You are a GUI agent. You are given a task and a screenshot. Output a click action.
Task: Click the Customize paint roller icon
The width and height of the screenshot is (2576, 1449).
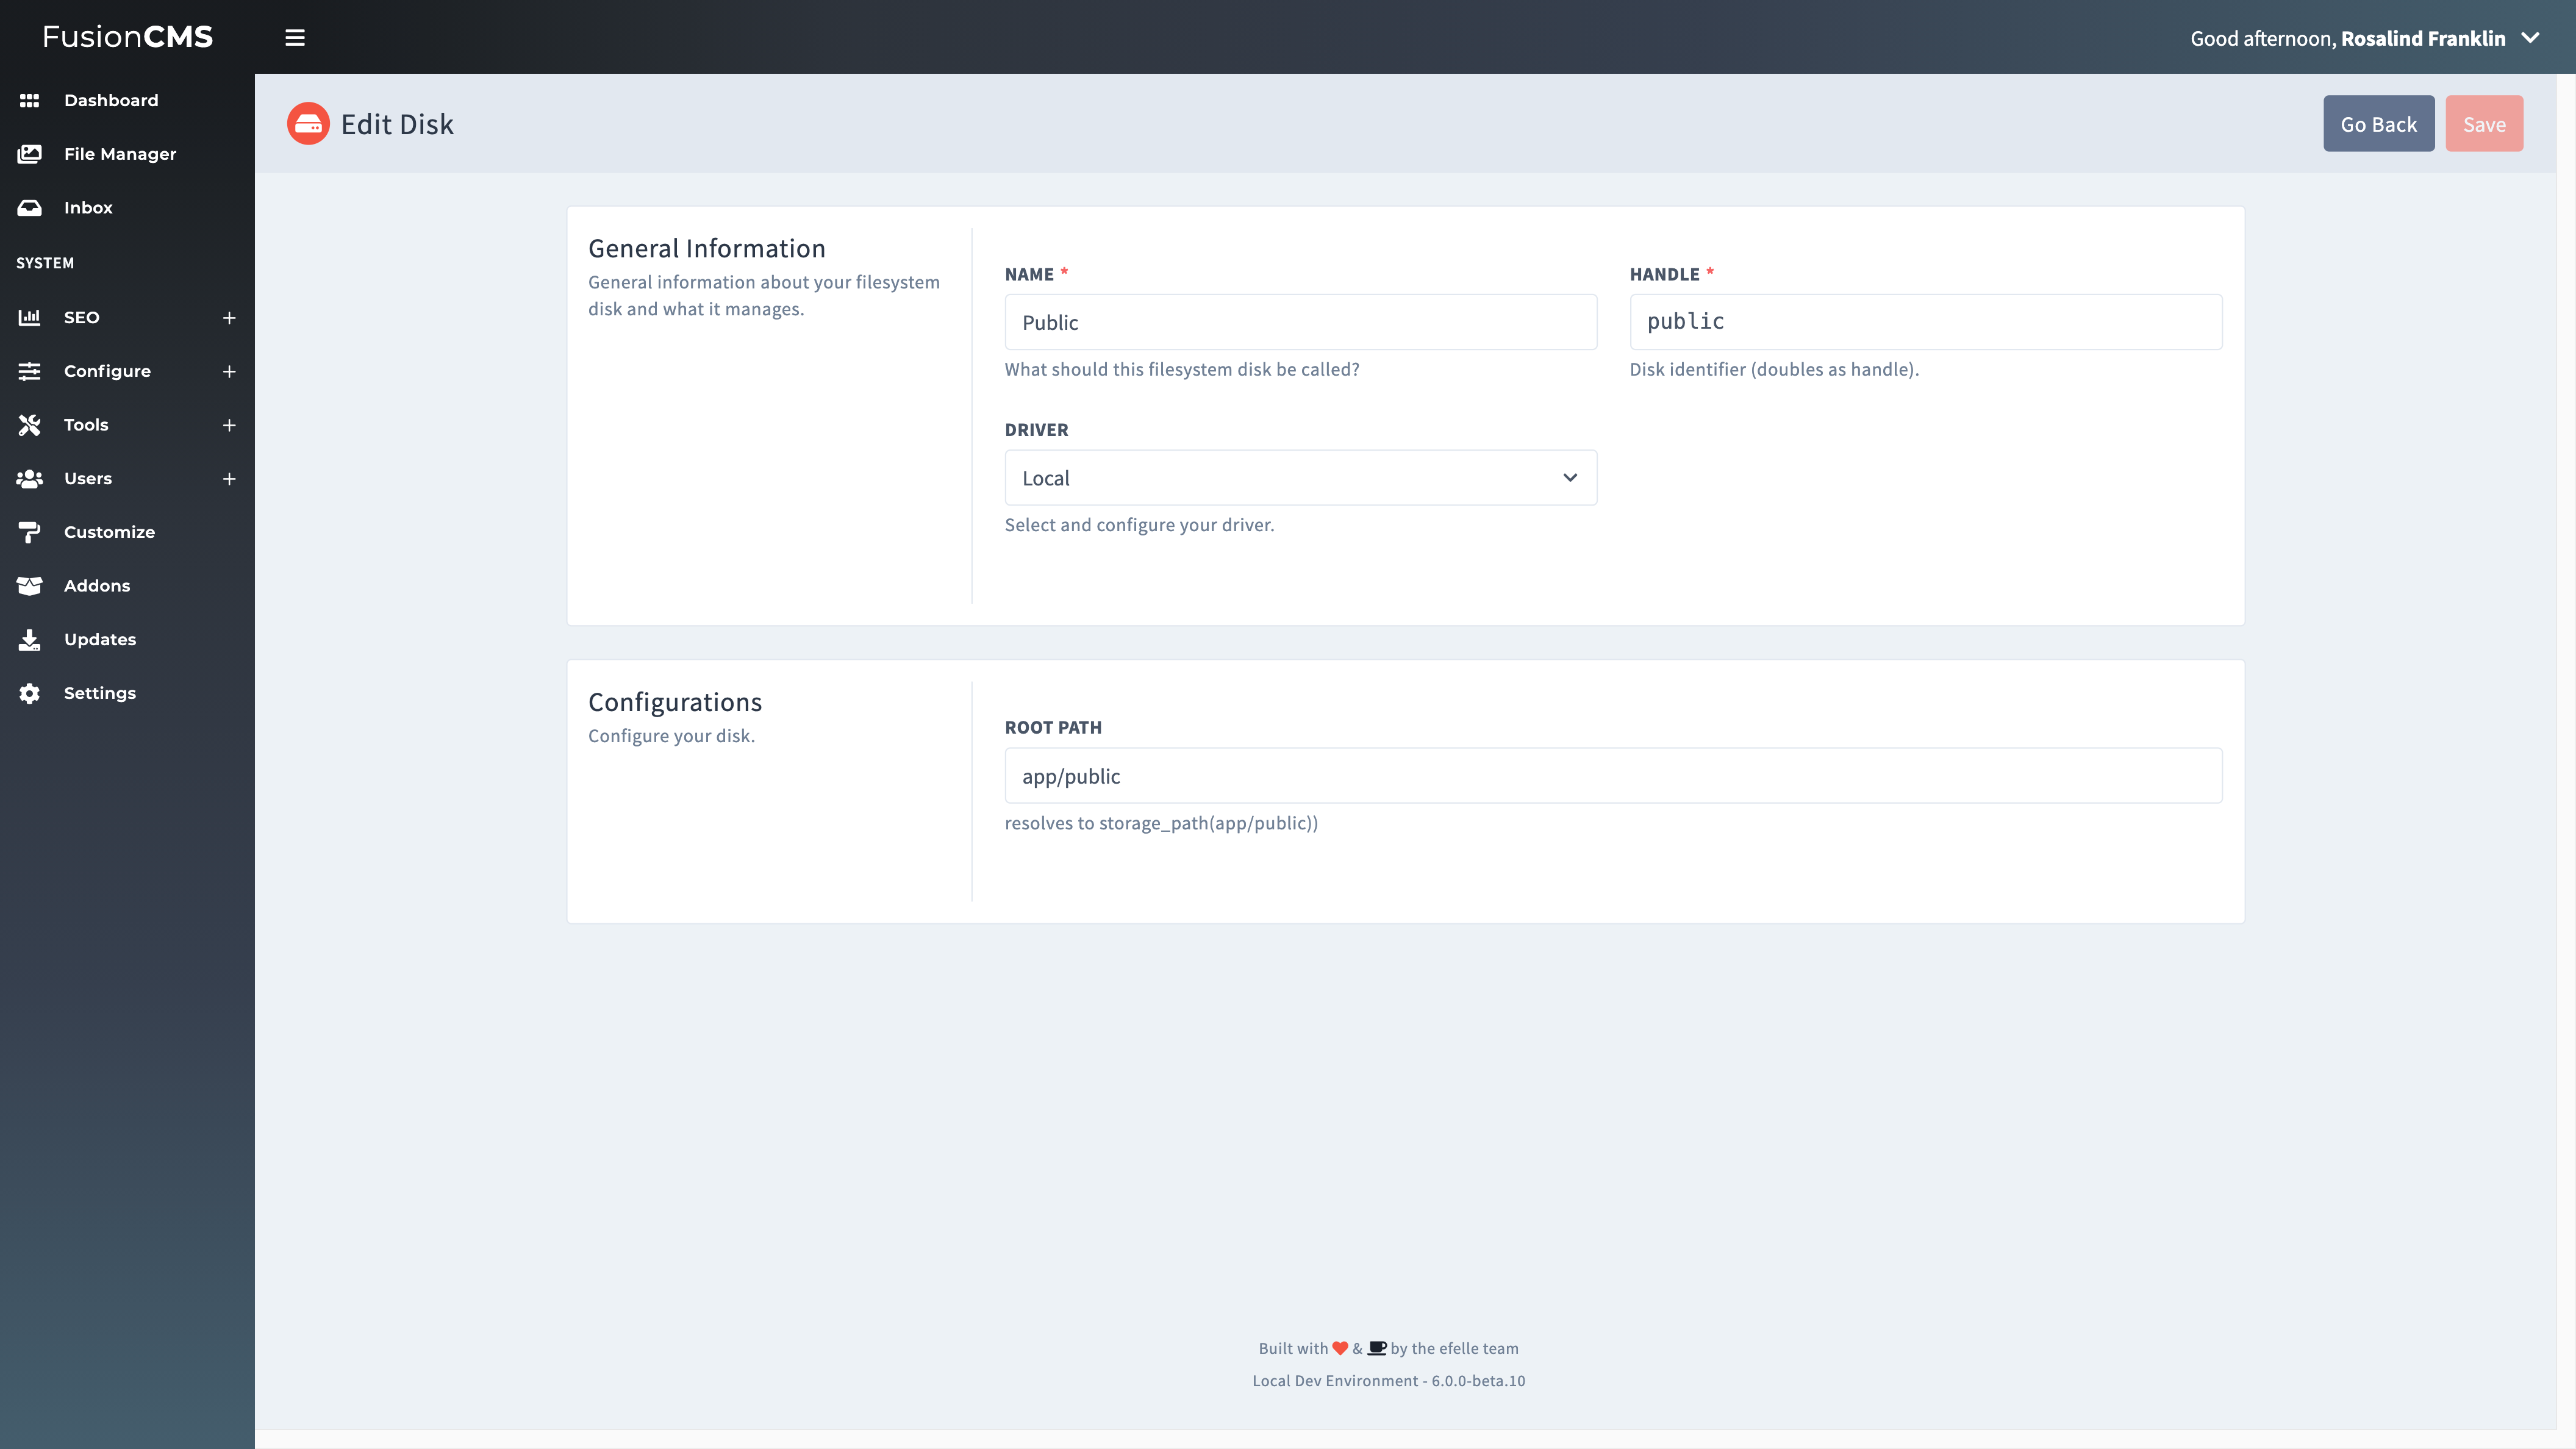29,532
